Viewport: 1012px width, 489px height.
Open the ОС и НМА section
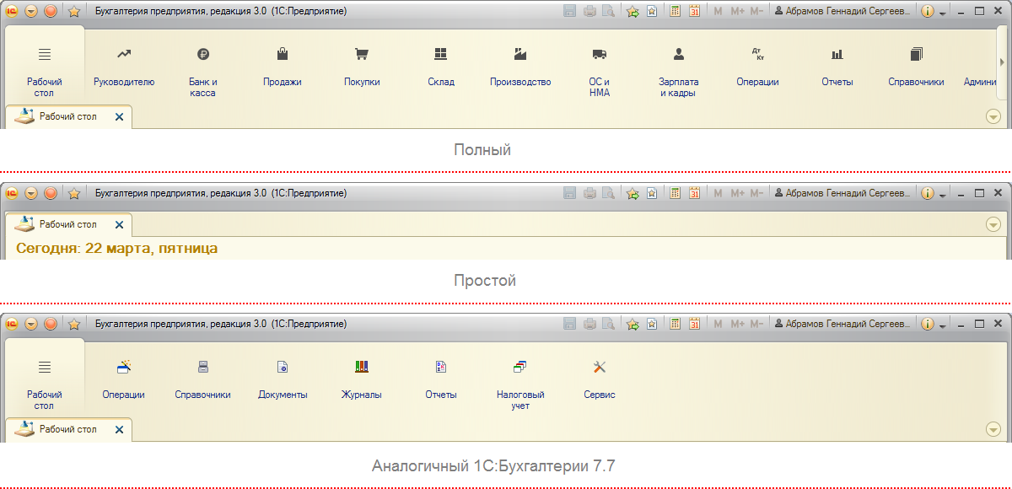[x=600, y=73]
